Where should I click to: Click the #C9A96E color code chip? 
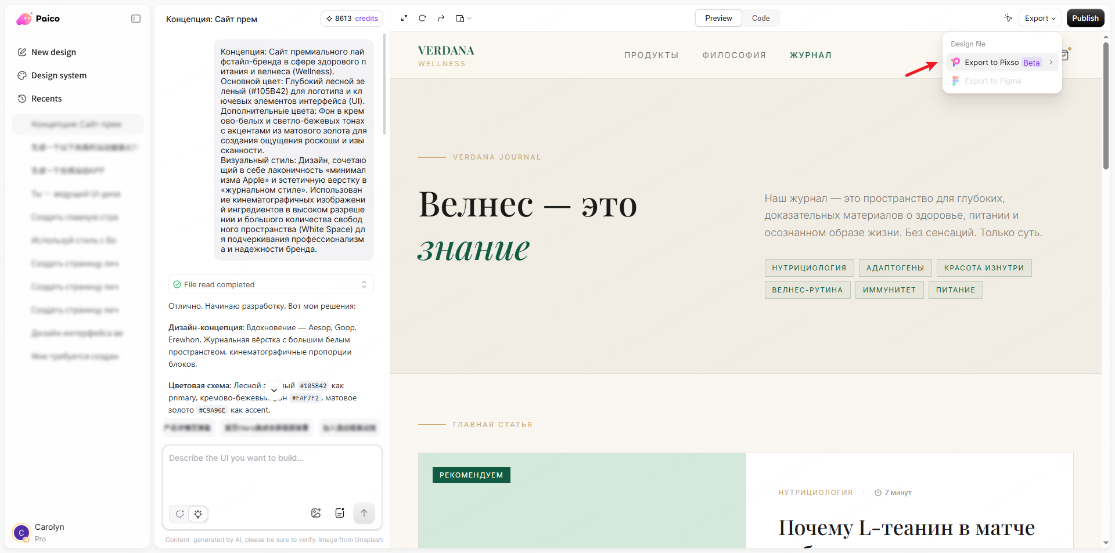(x=212, y=410)
